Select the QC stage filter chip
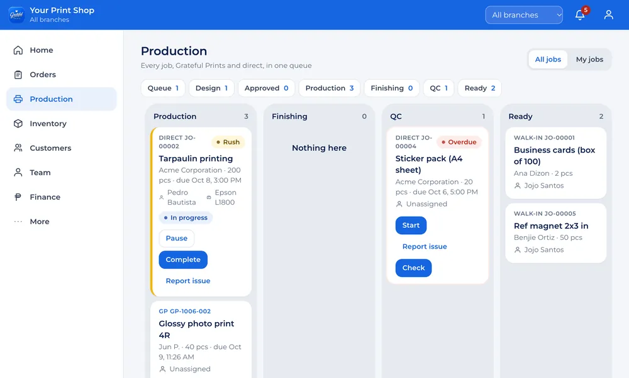 pos(438,88)
